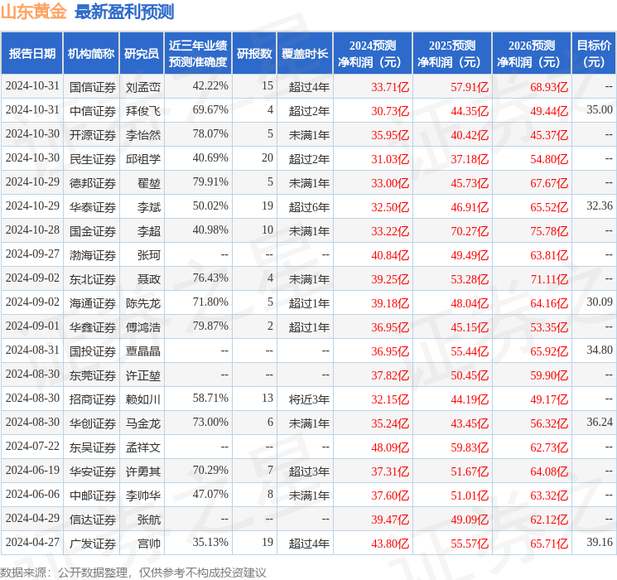The width and height of the screenshot is (617, 580).
Task: Select the 国金证券 institution cell
Action: [93, 231]
